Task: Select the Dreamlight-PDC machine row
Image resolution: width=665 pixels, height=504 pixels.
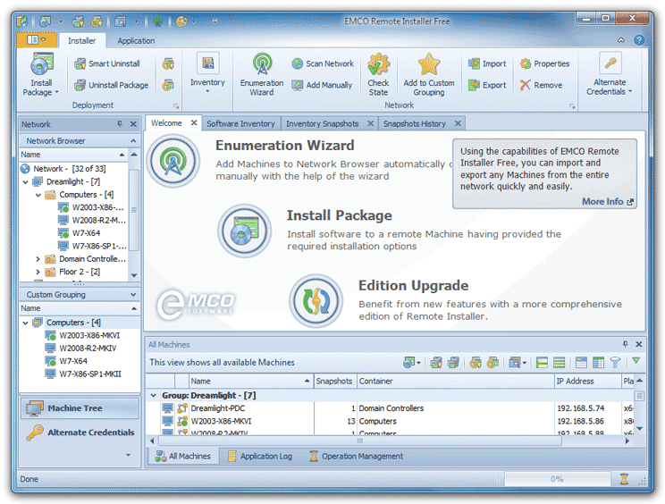Action: (x=391, y=408)
